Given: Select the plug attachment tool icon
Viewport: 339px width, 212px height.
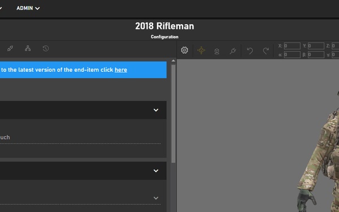Looking at the screenshot, I should (233, 51).
